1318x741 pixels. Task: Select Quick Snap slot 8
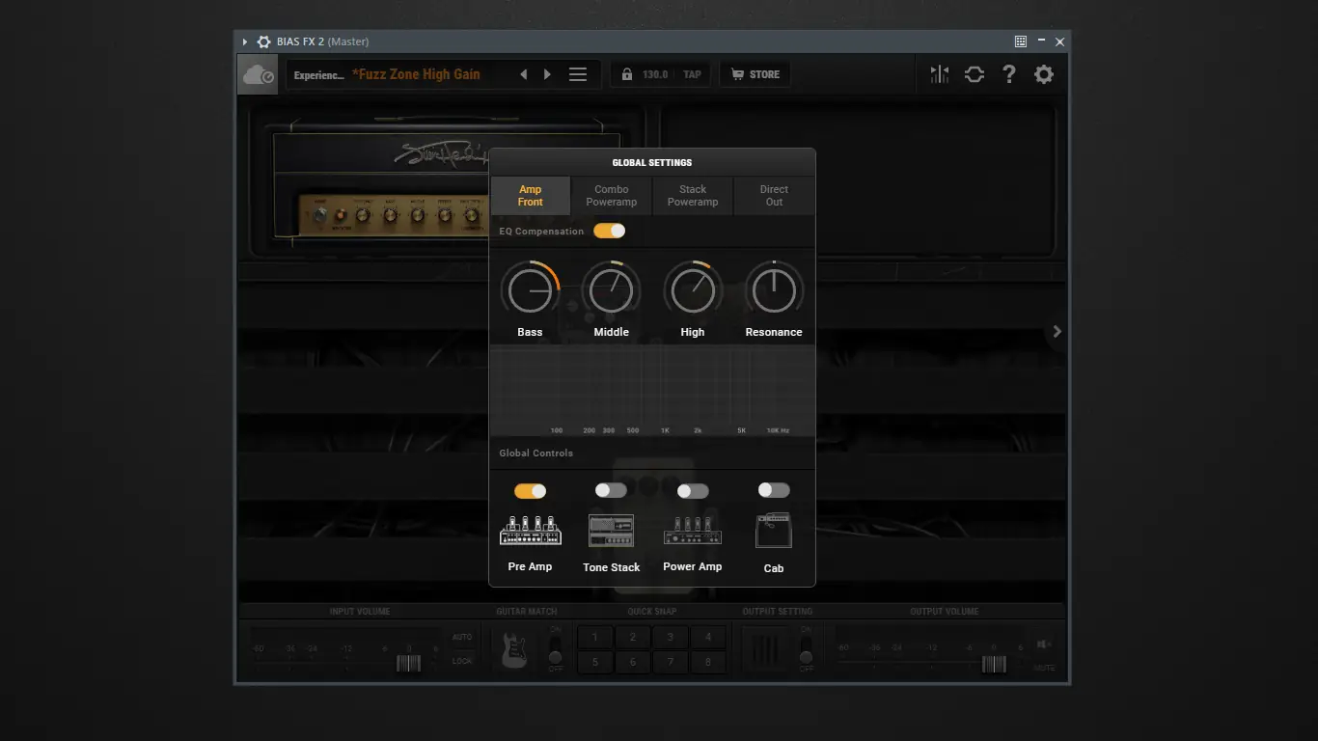pos(708,662)
